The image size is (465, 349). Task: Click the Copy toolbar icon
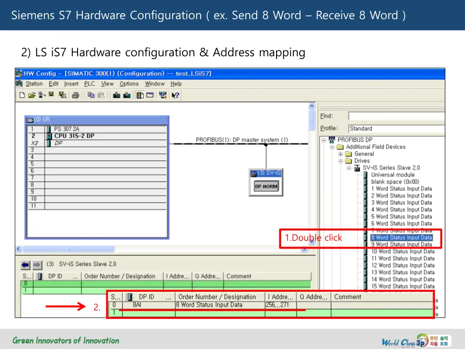click(x=91, y=95)
